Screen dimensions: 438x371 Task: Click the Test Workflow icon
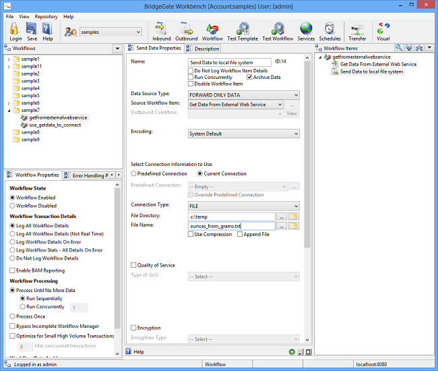(x=277, y=31)
